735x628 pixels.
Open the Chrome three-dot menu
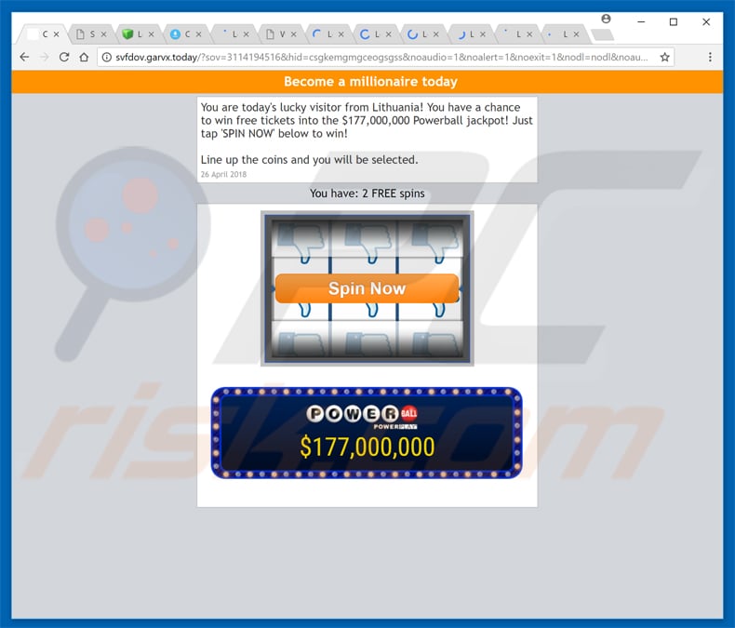coord(710,57)
